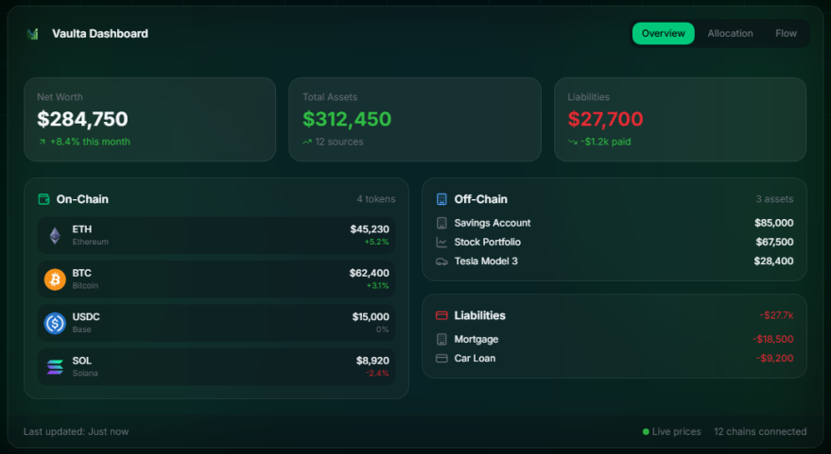The image size is (831, 454).
Task: Click the 12 chains connected text
Action: (760, 431)
